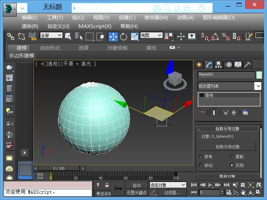
Task: Open the 修改器(M) menu
Action: tap(156, 18)
